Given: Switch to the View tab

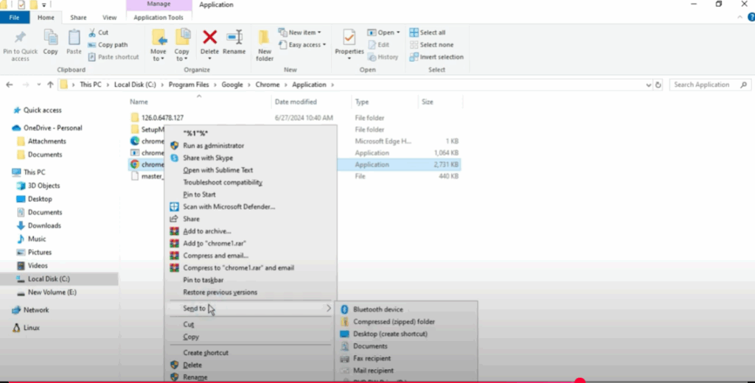Looking at the screenshot, I should (x=109, y=18).
